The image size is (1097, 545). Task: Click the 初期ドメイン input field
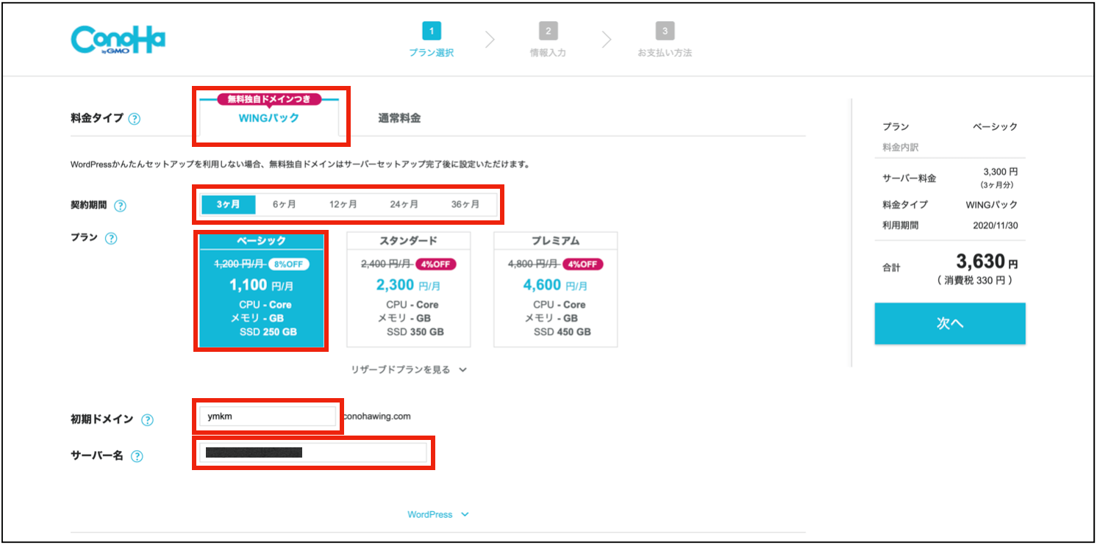(267, 416)
